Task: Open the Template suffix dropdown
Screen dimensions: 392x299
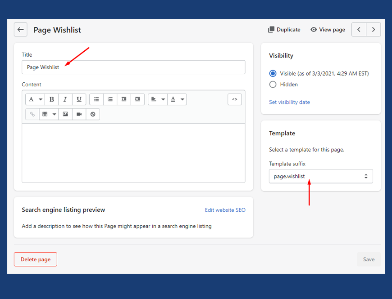Action: (321, 176)
